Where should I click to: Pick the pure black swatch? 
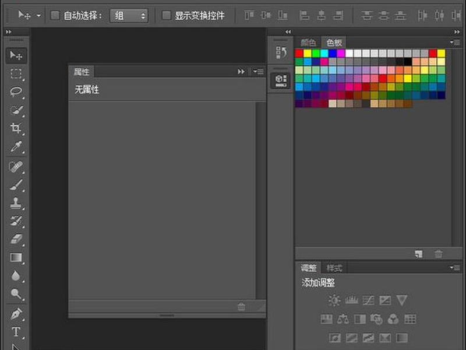tap(408, 62)
